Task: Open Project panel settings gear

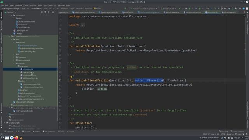Action: [53, 12]
